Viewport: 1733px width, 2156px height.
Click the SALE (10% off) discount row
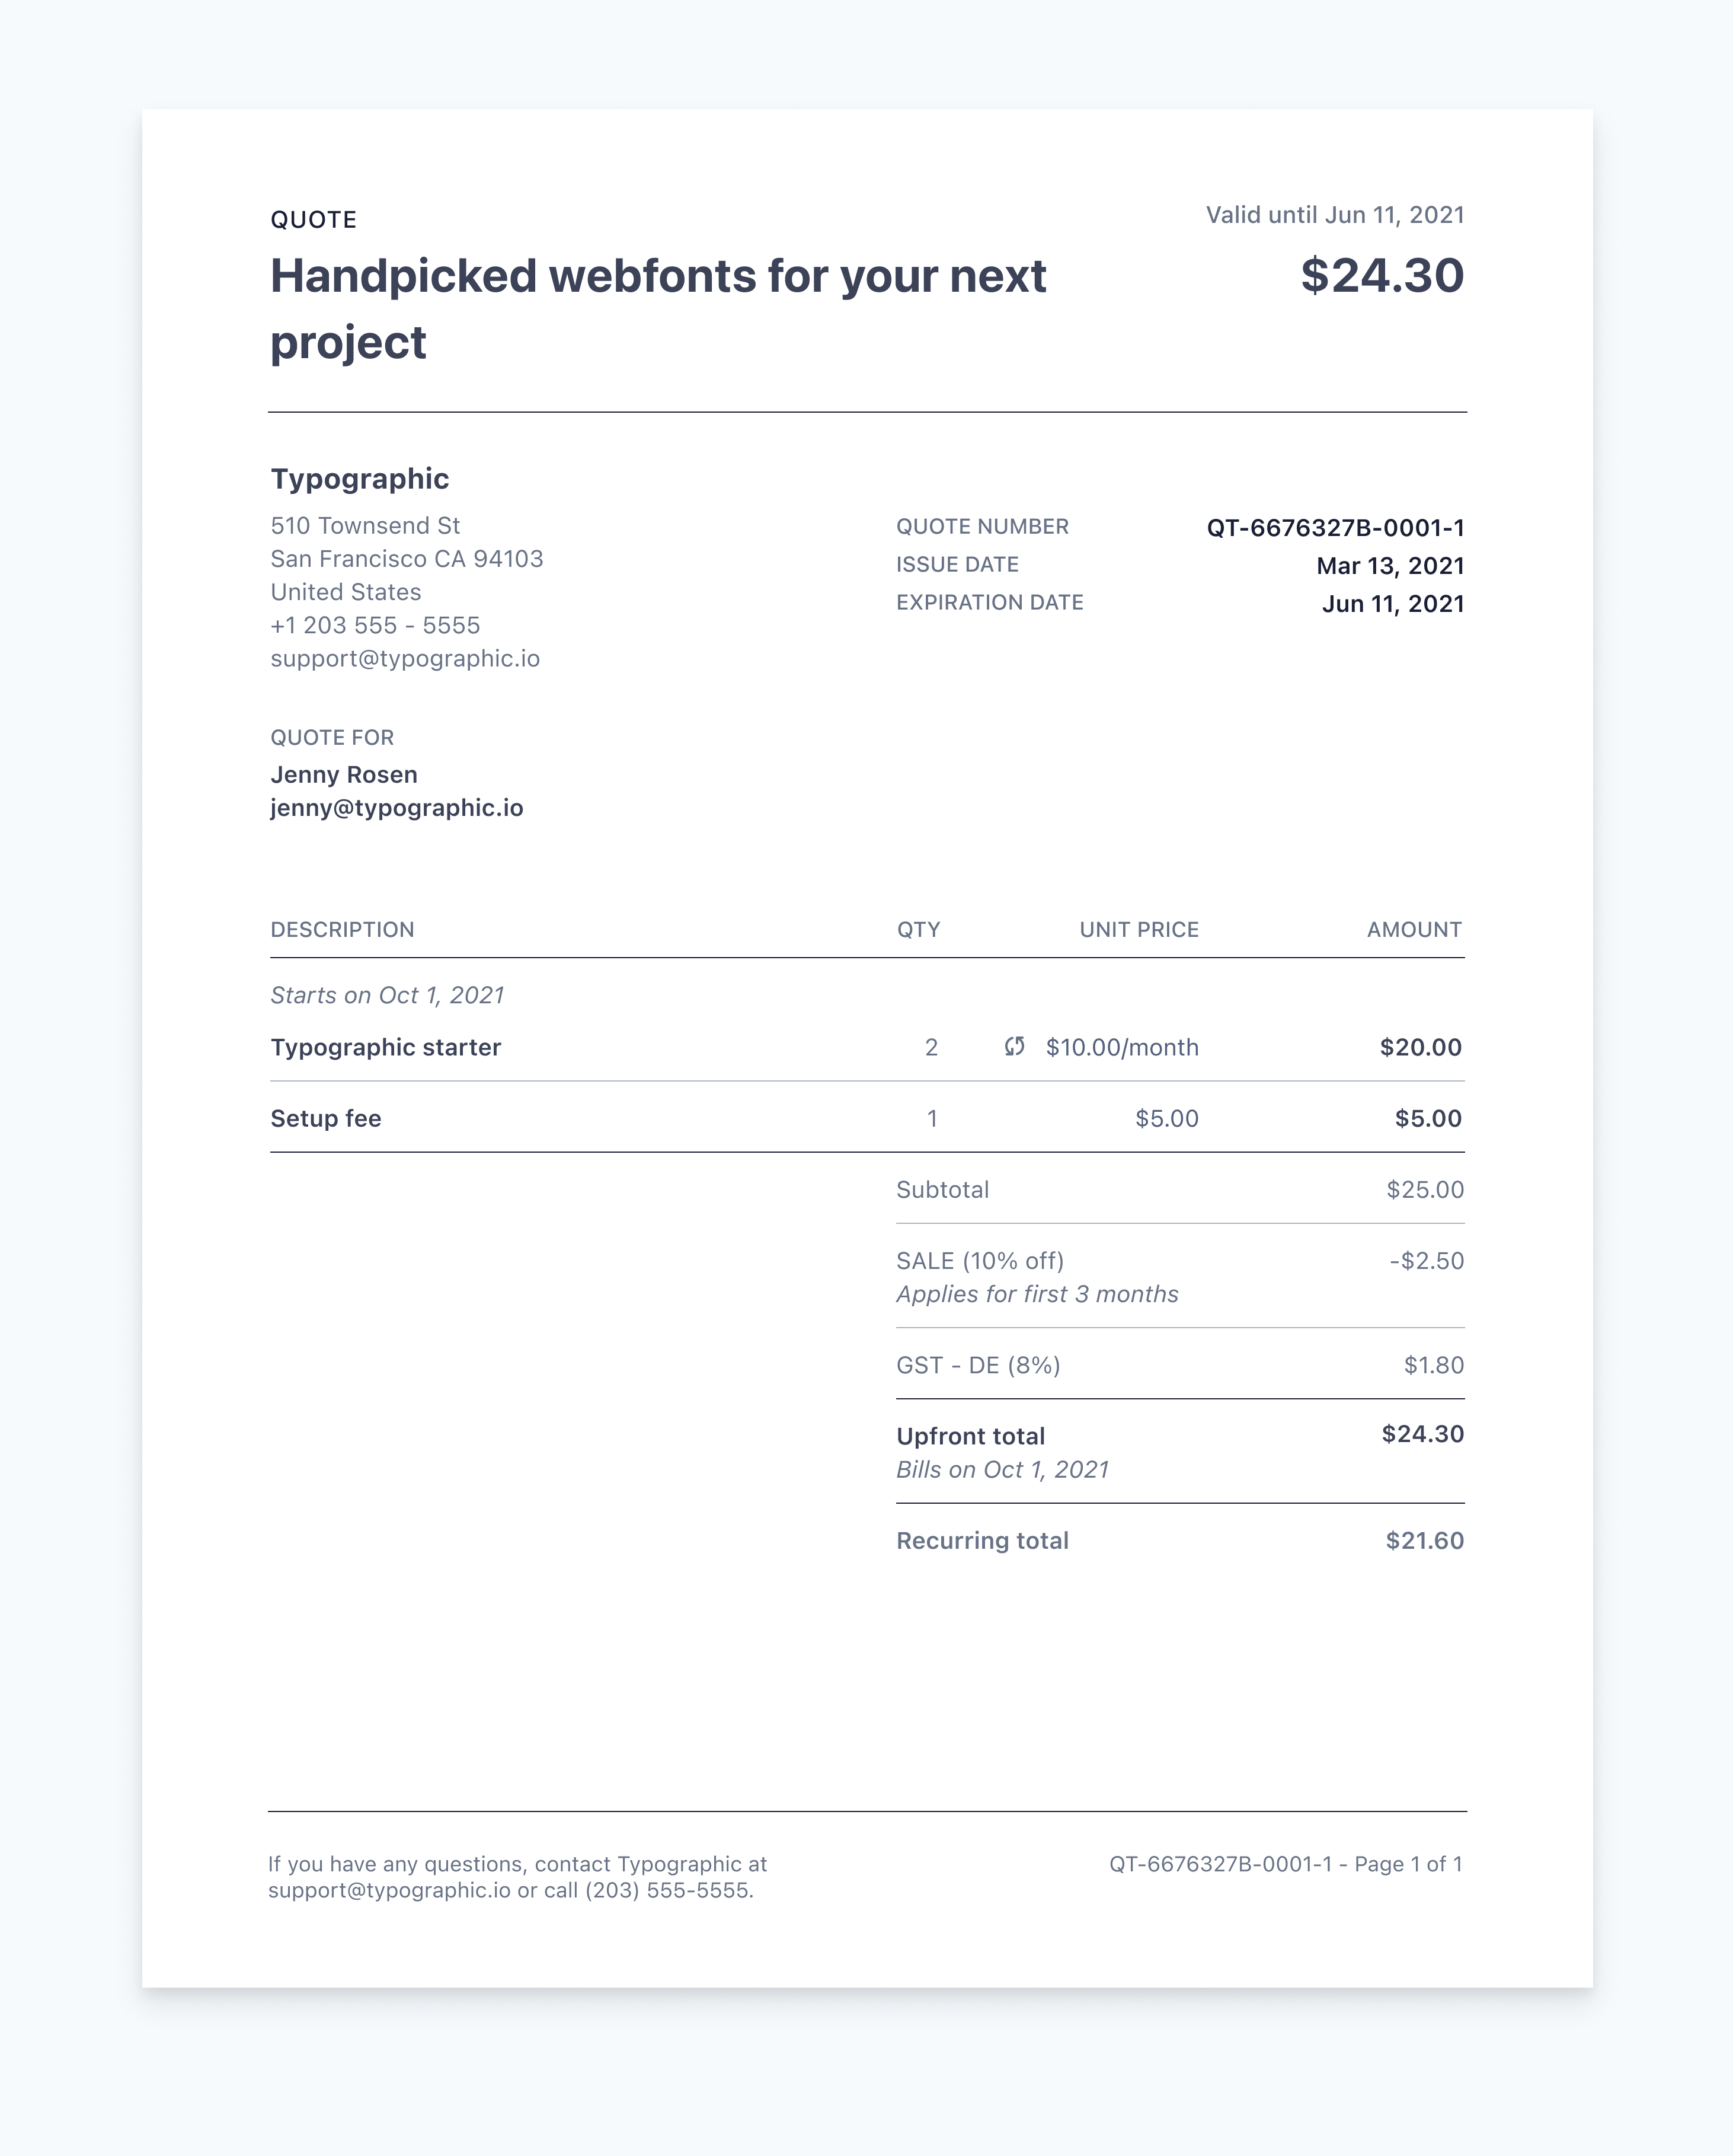click(1180, 1276)
